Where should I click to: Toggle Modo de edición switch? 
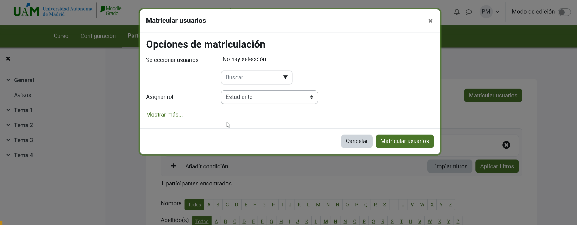(x=564, y=12)
